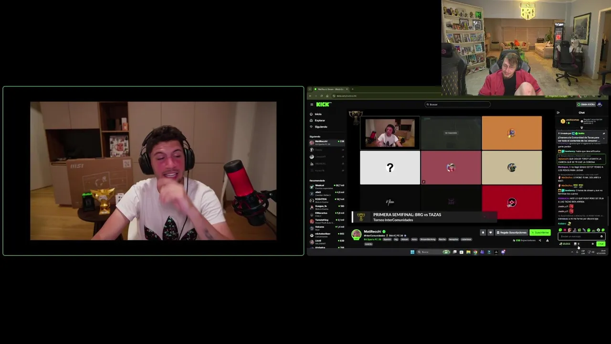Show hidden system tray icons

pyautogui.click(x=572, y=252)
